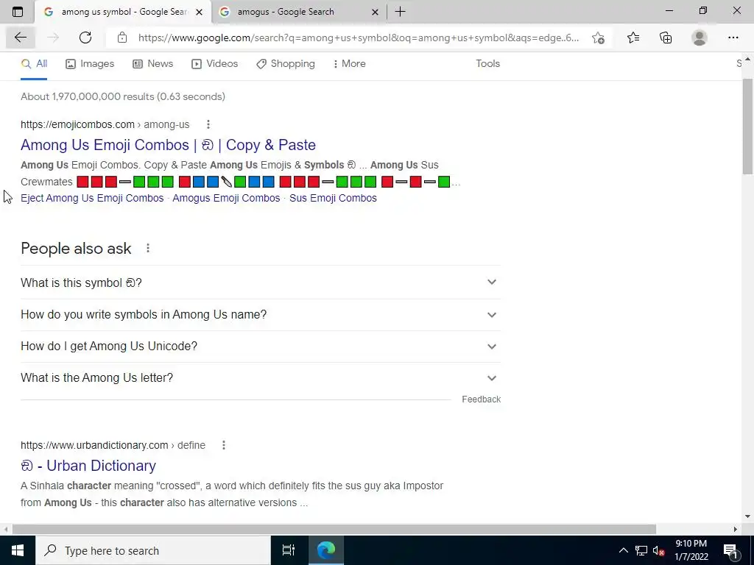Open the tab actions menu icon

[x=18, y=12]
